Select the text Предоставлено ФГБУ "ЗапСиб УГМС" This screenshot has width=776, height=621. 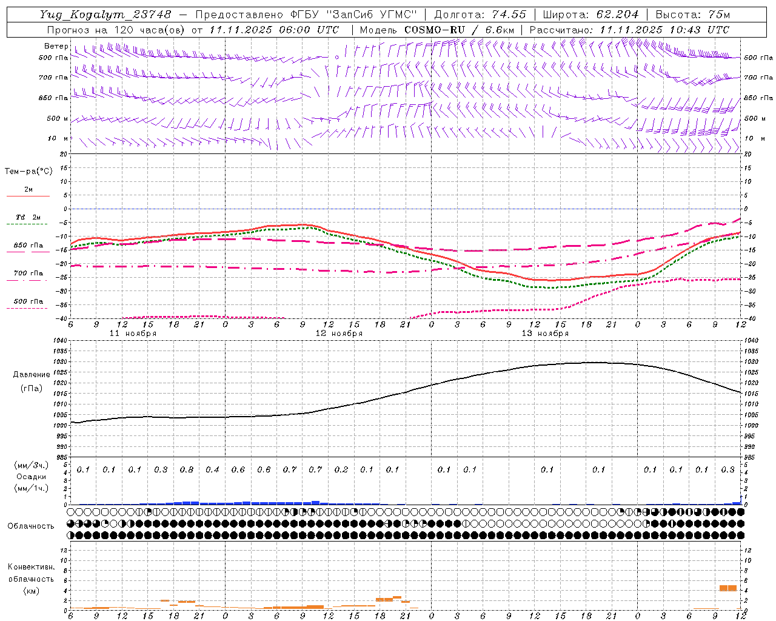click(307, 14)
